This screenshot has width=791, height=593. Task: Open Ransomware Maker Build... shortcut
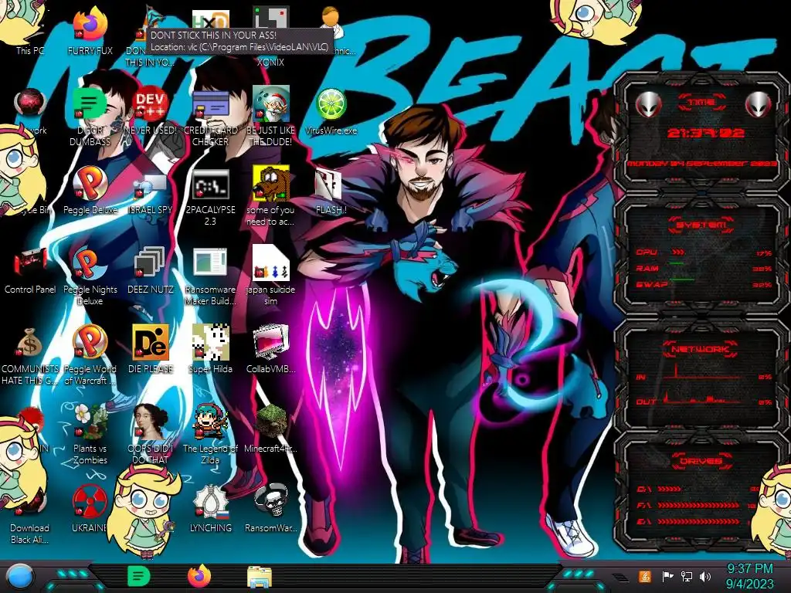click(210, 264)
